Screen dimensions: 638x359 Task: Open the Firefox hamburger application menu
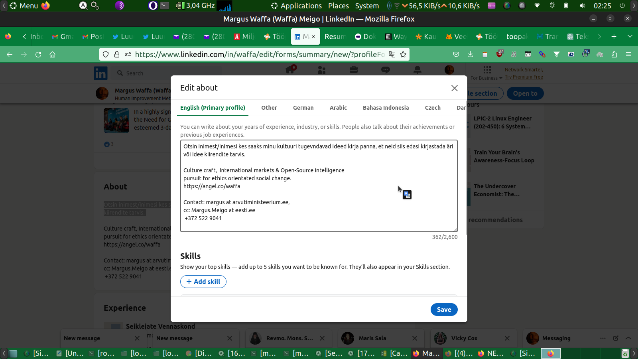point(628,55)
